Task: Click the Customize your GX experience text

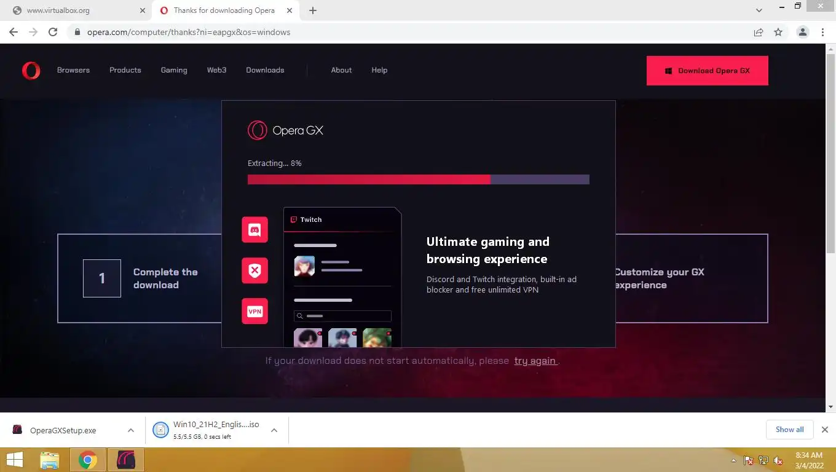Action: pyautogui.click(x=660, y=278)
